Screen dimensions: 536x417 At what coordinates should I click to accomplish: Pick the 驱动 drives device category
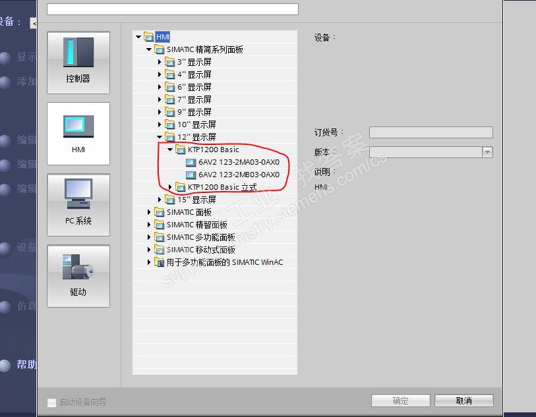click(78, 276)
